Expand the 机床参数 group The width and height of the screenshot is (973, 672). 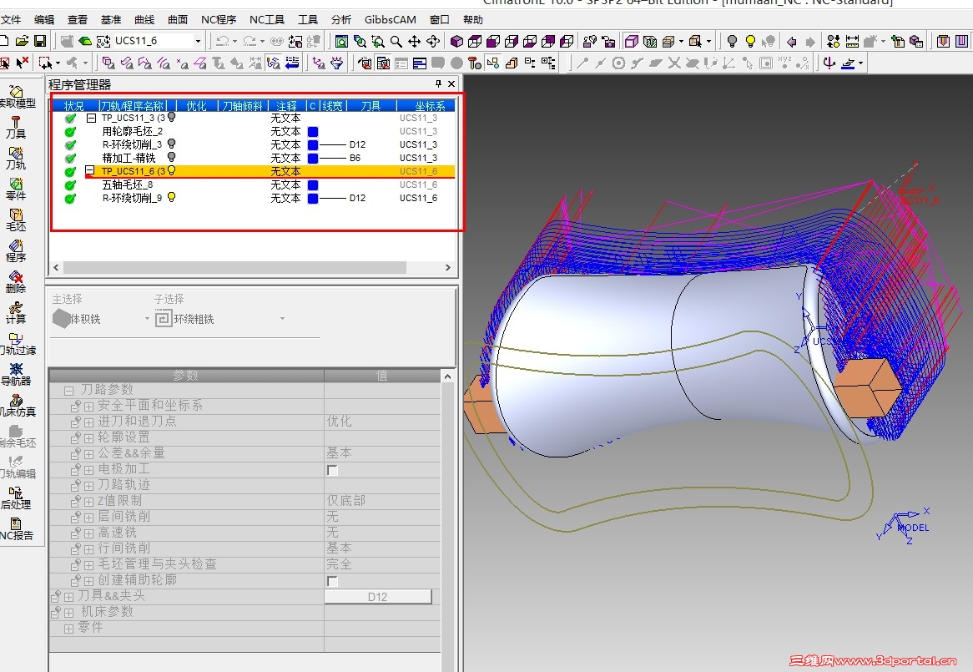[x=69, y=613]
